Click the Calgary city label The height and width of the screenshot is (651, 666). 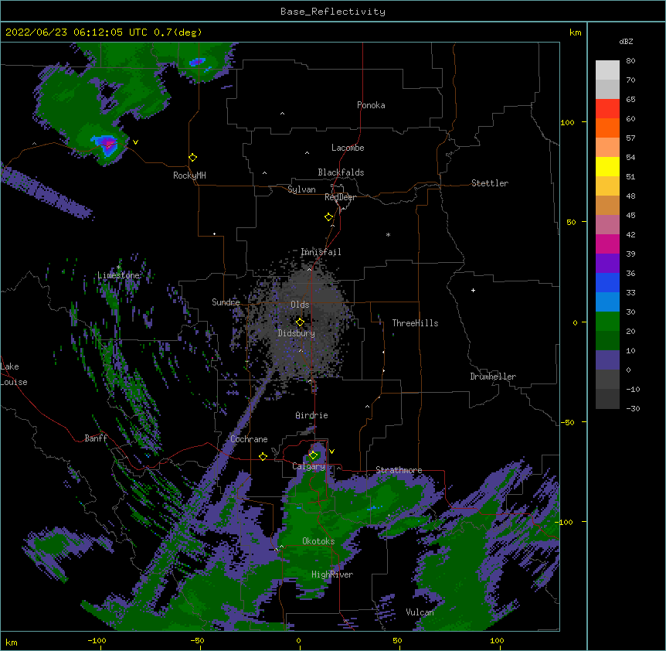(x=308, y=466)
